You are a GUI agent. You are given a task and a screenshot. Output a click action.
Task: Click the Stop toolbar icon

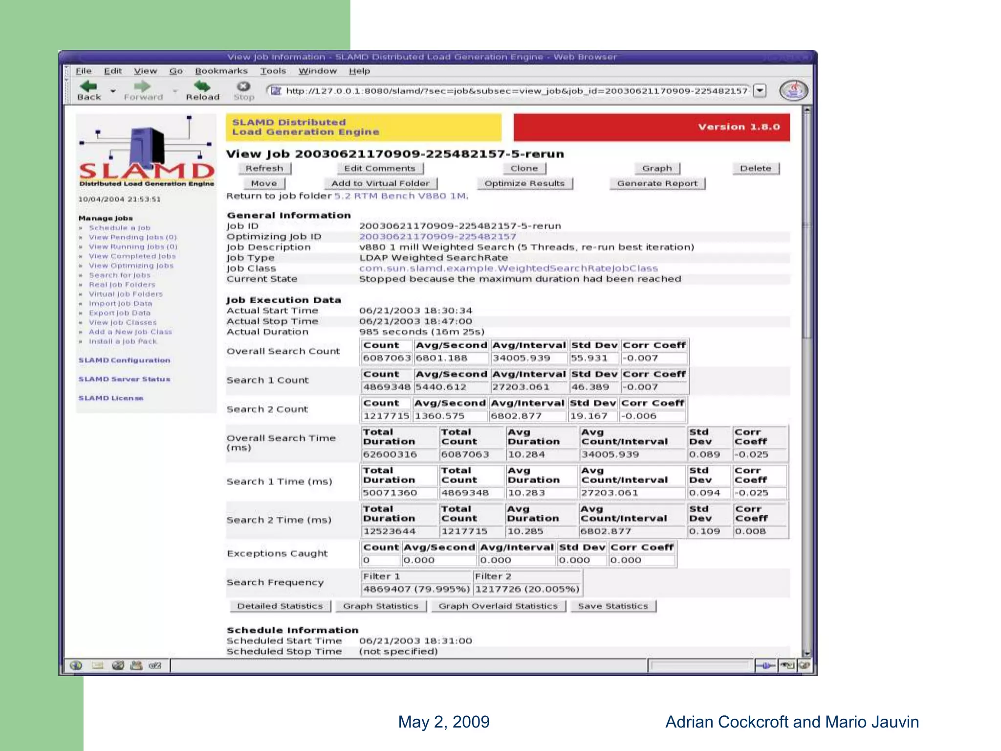[x=243, y=87]
